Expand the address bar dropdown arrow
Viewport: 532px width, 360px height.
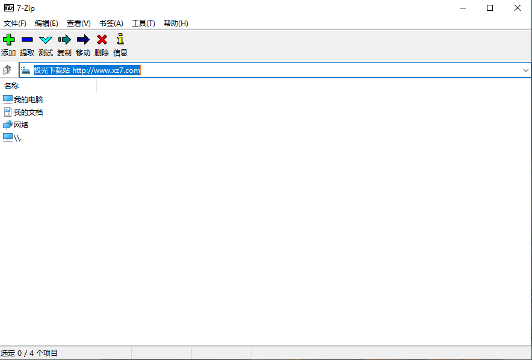click(x=525, y=70)
